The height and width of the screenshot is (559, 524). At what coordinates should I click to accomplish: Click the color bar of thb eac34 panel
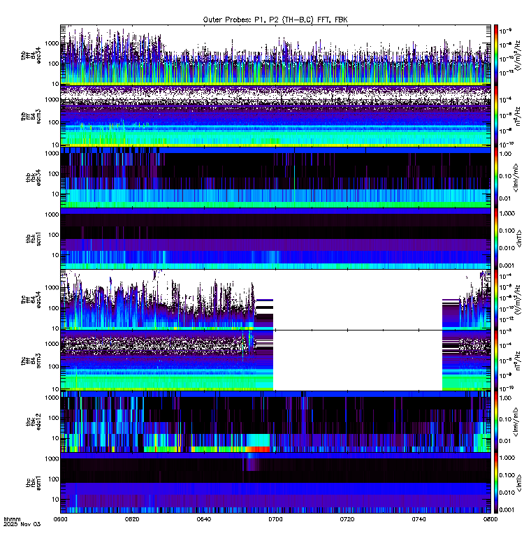click(495, 55)
